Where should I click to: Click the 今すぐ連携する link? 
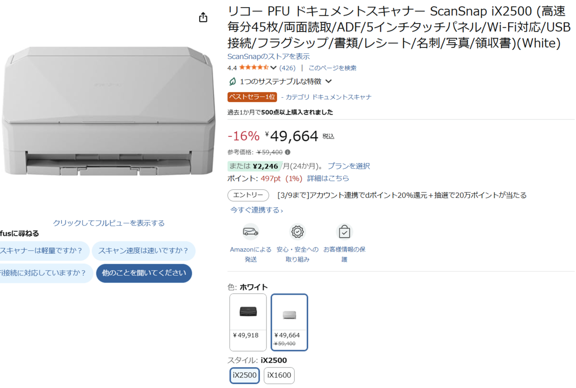pos(256,210)
